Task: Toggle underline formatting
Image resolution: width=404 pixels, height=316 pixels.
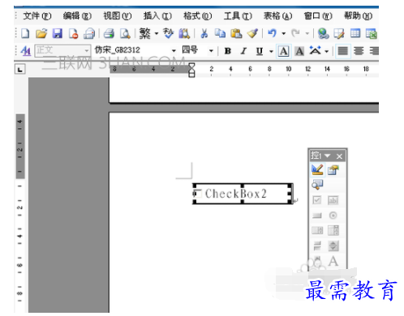Action: click(260, 51)
